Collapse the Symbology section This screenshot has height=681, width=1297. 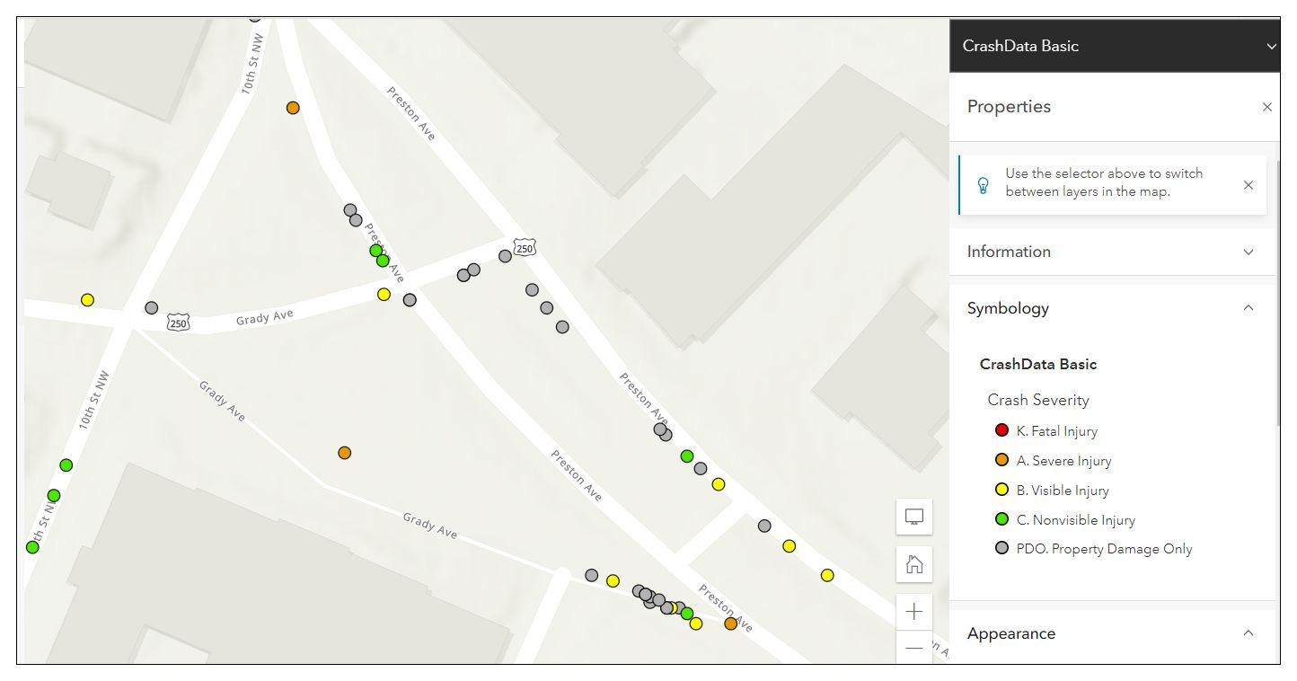point(1248,308)
